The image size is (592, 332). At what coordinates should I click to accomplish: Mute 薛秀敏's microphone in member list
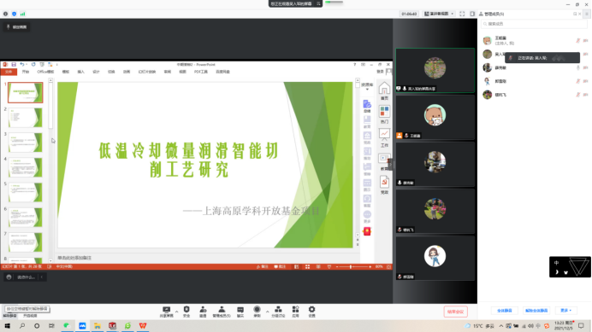click(x=577, y=67)
